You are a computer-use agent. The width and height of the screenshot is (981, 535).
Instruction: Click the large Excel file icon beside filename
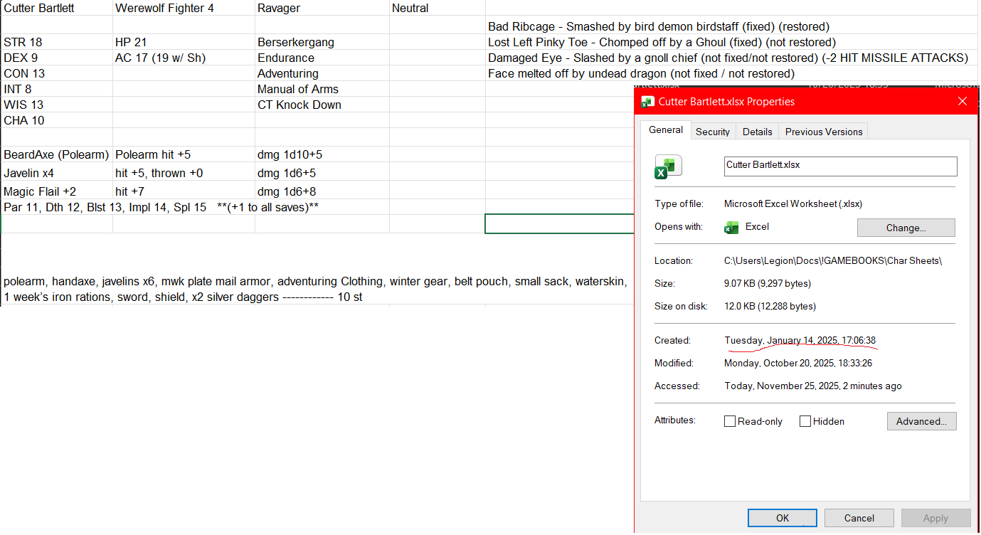coord(668,166)
